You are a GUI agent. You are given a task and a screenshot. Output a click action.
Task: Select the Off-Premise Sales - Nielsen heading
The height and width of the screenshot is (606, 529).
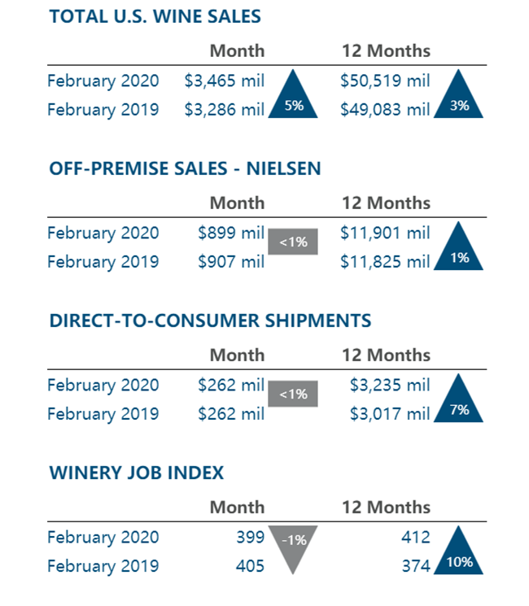click(x=185, y=168)
